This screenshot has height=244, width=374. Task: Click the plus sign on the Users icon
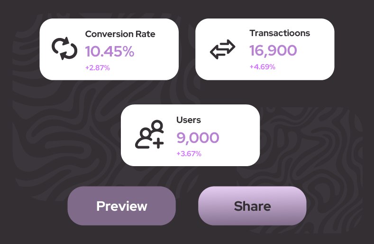[x=158, y=142]
